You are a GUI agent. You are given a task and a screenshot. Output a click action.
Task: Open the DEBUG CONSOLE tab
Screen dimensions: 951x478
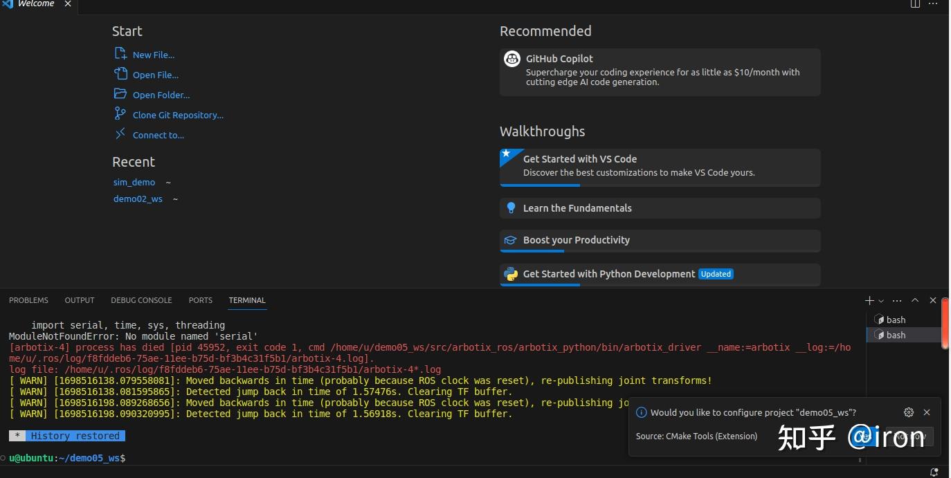point(141,300)
